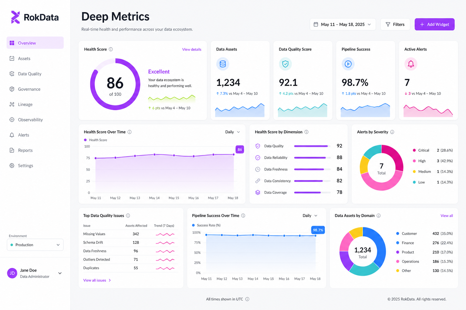Click the Pipeline Success play icon
The width and height of the screenshot is (466, 310).
pos(348,64)
